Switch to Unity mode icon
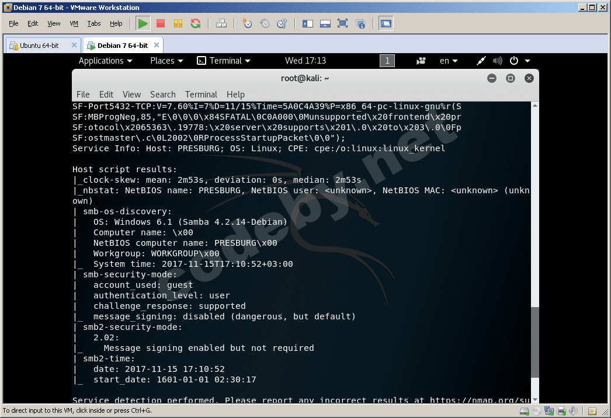This screenshot has height=418, width=611. (360, 24)
